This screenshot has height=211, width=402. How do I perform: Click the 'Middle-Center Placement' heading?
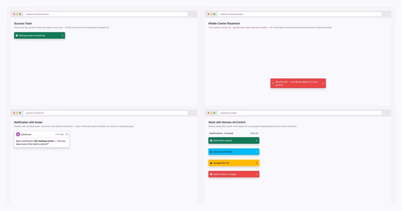224,23
